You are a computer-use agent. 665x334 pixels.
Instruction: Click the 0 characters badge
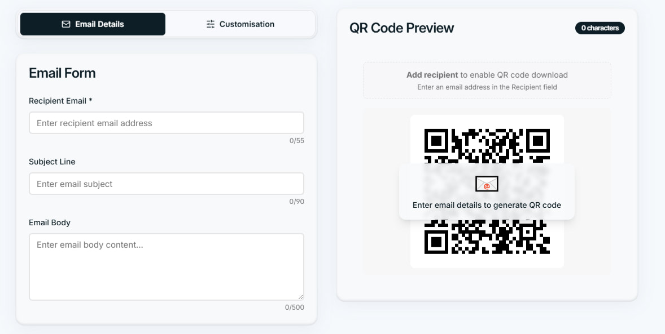click(x=600, y=28)
